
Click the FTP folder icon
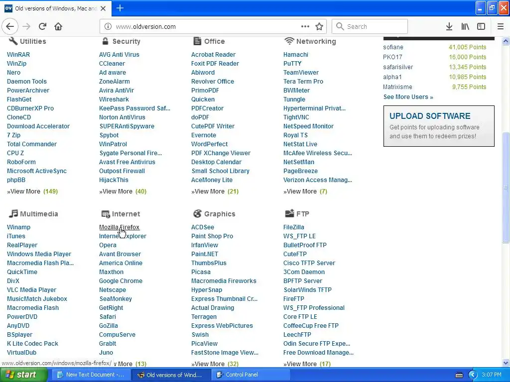(289, 213)
